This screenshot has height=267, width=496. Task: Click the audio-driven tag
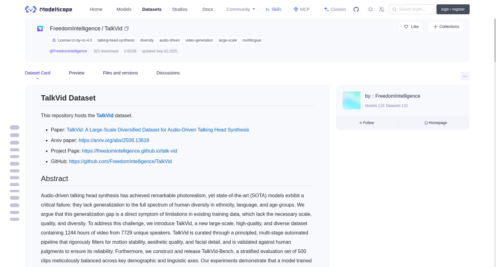[x=170, y=40]
